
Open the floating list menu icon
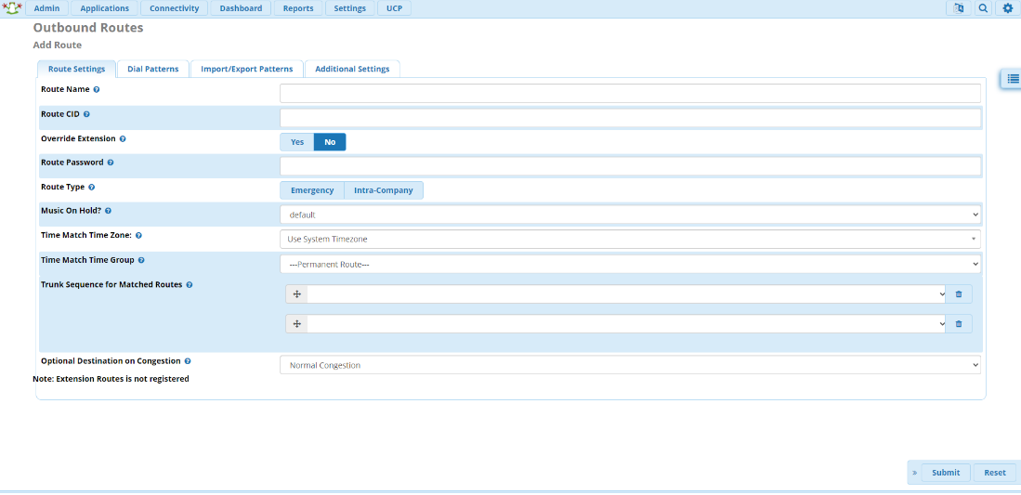(1011, 80)
